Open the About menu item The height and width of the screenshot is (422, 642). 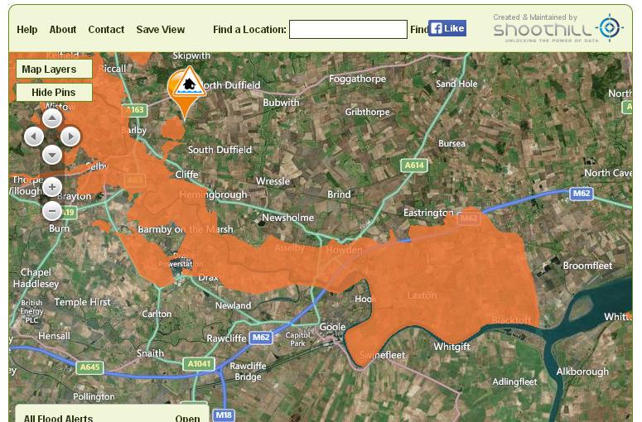(x=63, y=30)
